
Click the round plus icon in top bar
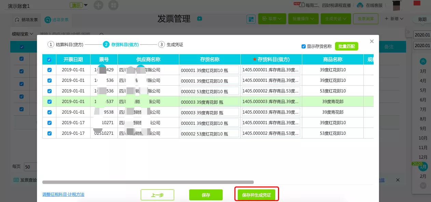[98, 5]
